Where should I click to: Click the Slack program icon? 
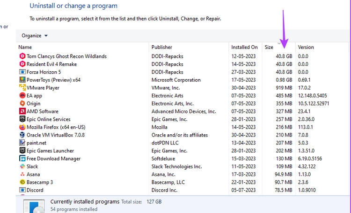point(22,166)
